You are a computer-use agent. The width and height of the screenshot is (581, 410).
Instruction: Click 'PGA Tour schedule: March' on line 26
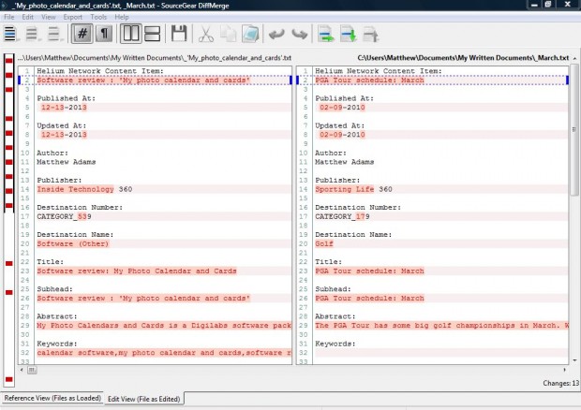(x=369, y=299)
